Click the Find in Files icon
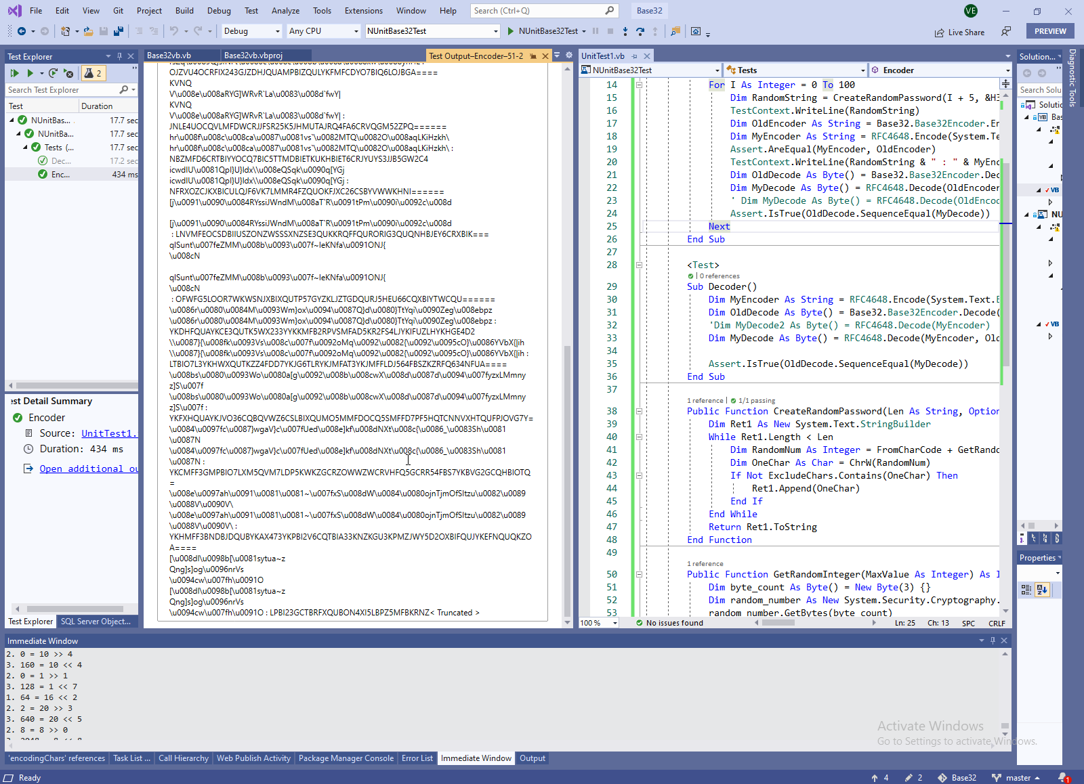 tap(675, 31)
